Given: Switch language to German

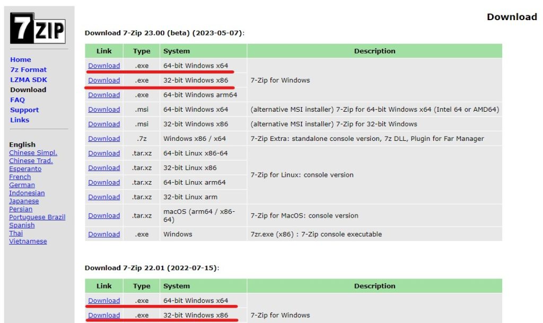Looking at the screenshot, I should click(x=22, y=185).
